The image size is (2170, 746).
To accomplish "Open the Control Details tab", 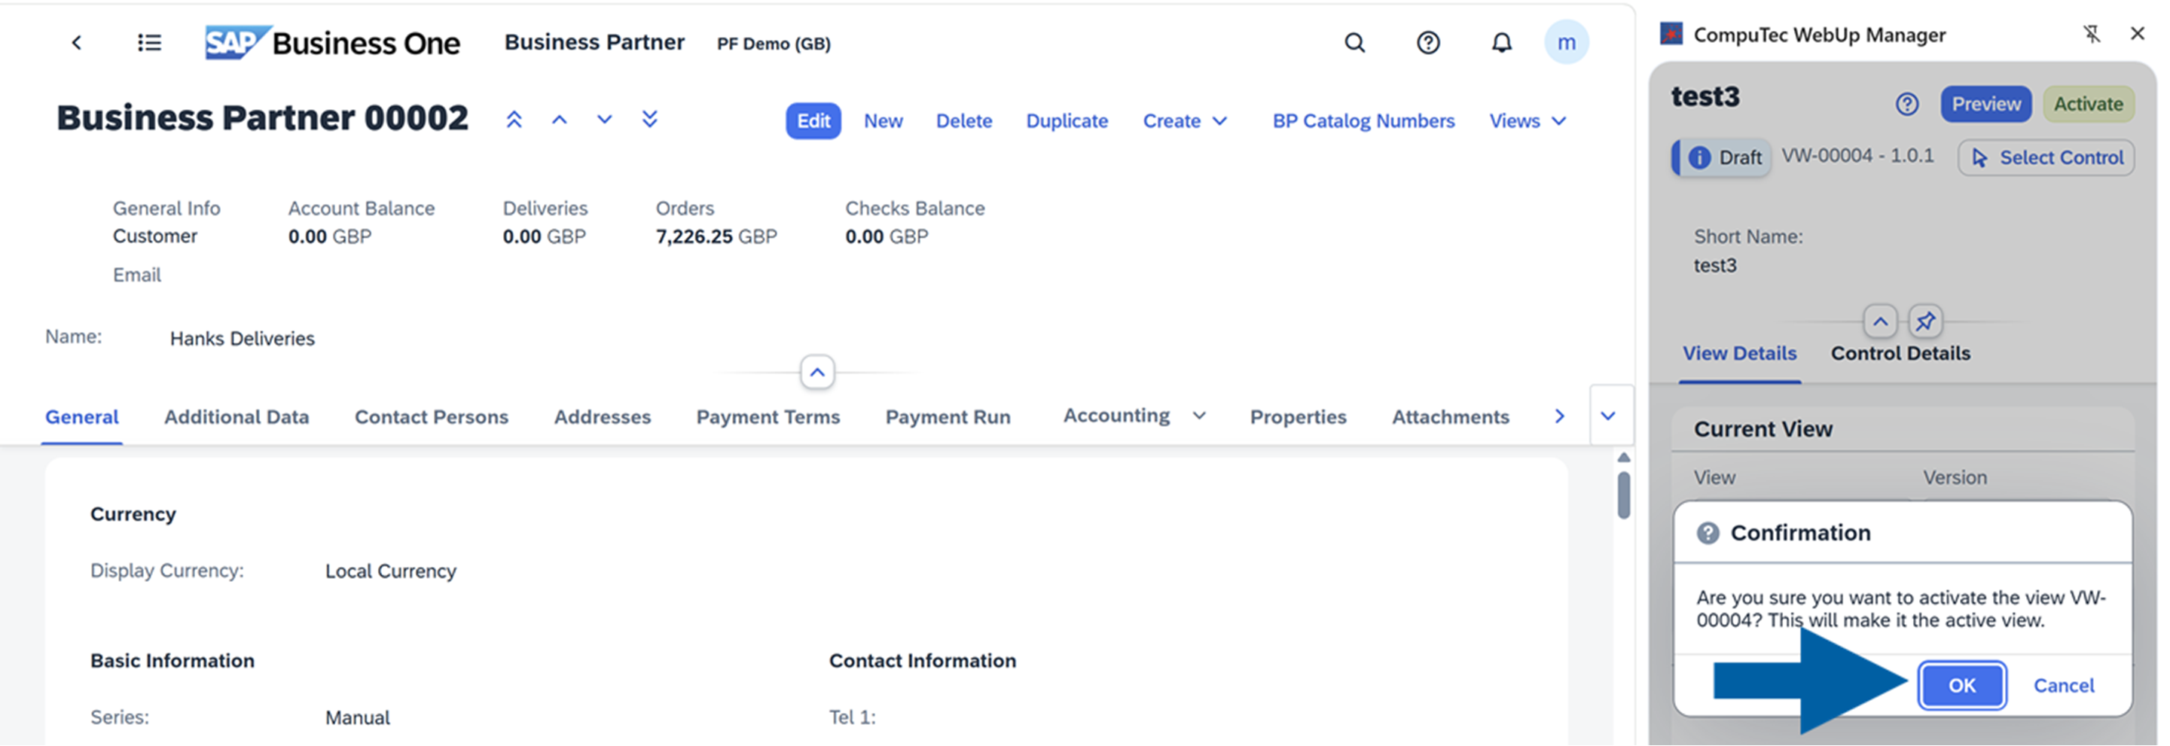I will tap(1899, 353).
